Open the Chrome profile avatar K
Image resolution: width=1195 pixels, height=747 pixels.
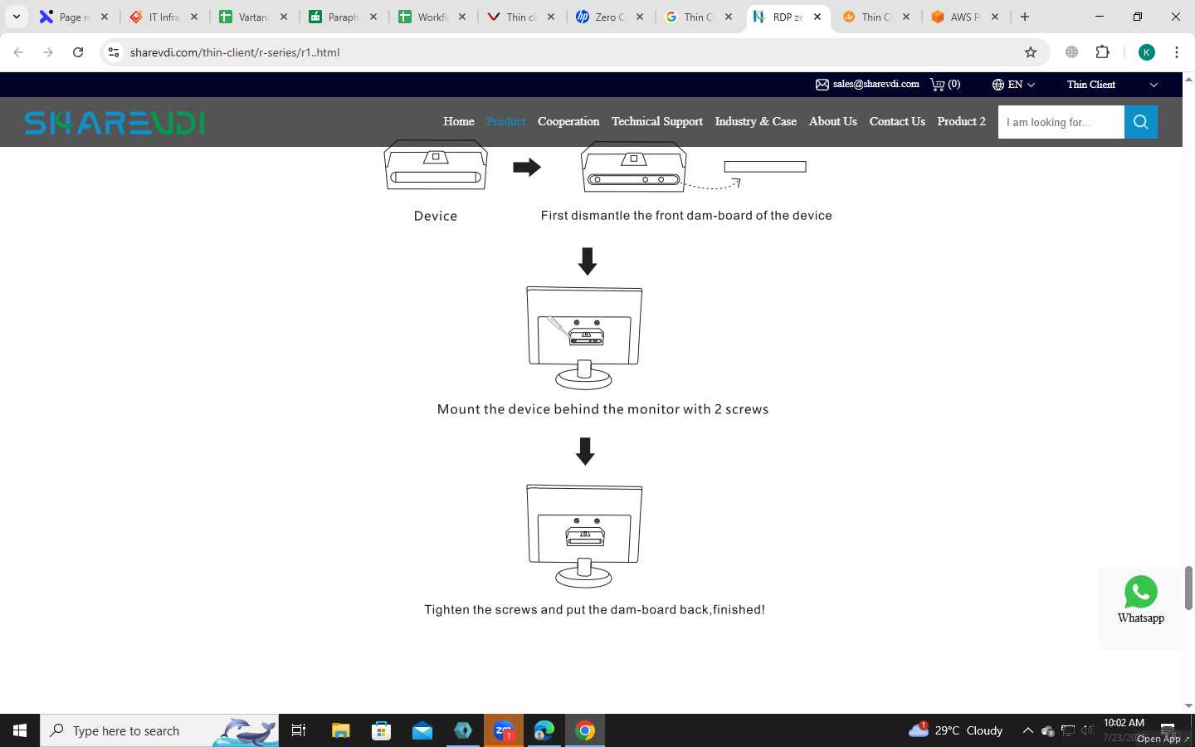click(1147, 52)
